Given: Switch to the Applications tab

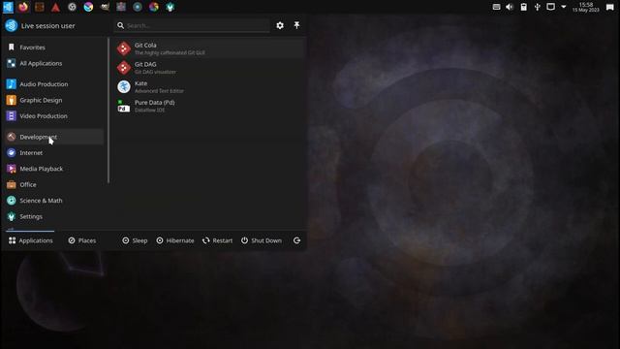Looking at the screenshot, I should (30, 240).
